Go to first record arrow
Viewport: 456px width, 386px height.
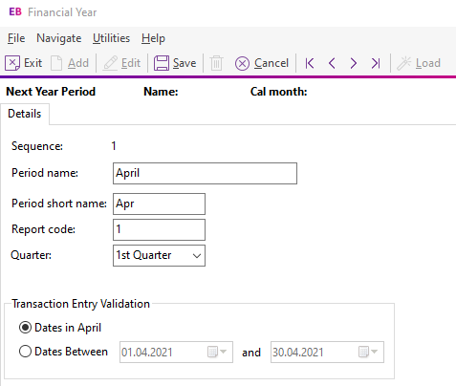click(310, 63)
